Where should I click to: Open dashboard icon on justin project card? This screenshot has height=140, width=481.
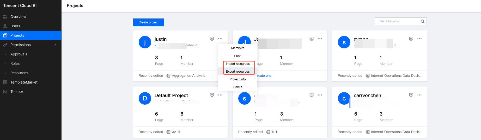pos(212,39)
